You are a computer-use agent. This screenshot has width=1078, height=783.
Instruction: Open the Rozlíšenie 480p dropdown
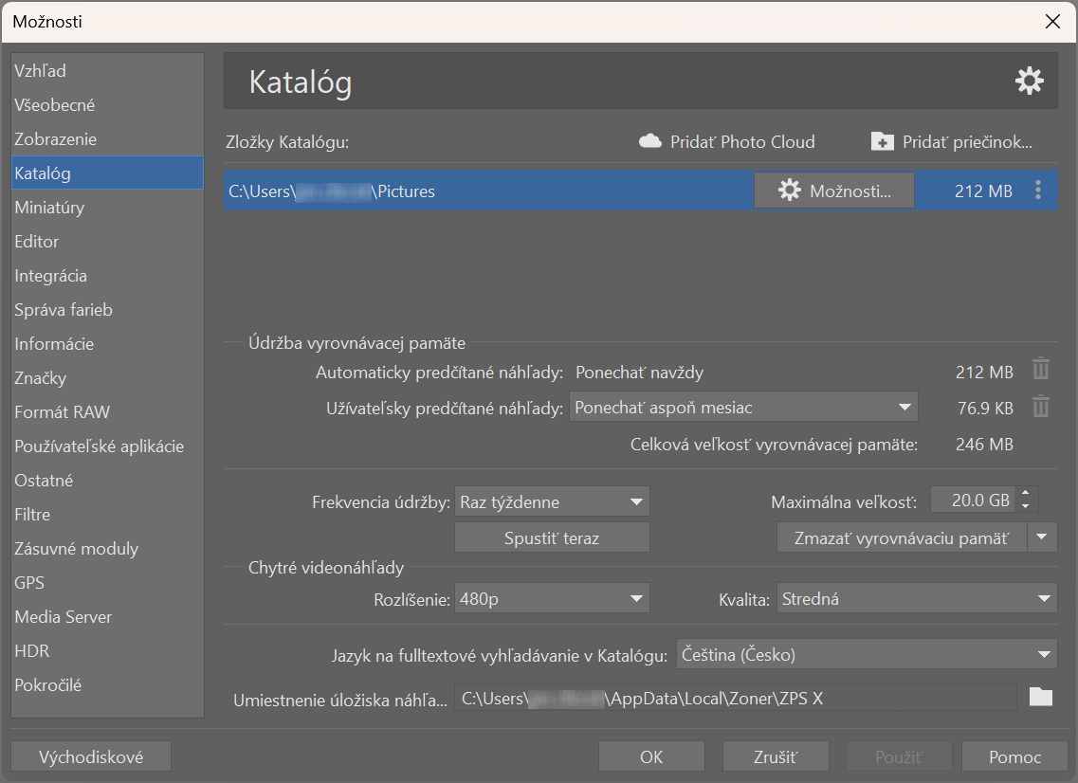tap(552, 599)
